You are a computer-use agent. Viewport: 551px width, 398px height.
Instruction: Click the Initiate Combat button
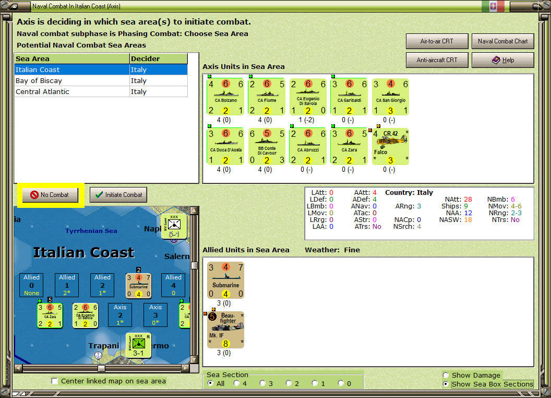click(118, 195)
